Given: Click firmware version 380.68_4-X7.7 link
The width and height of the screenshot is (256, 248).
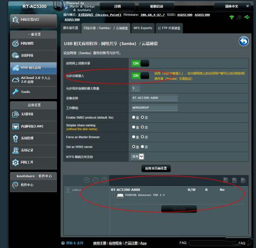Looking at the screenshot, I should [152, 15].
